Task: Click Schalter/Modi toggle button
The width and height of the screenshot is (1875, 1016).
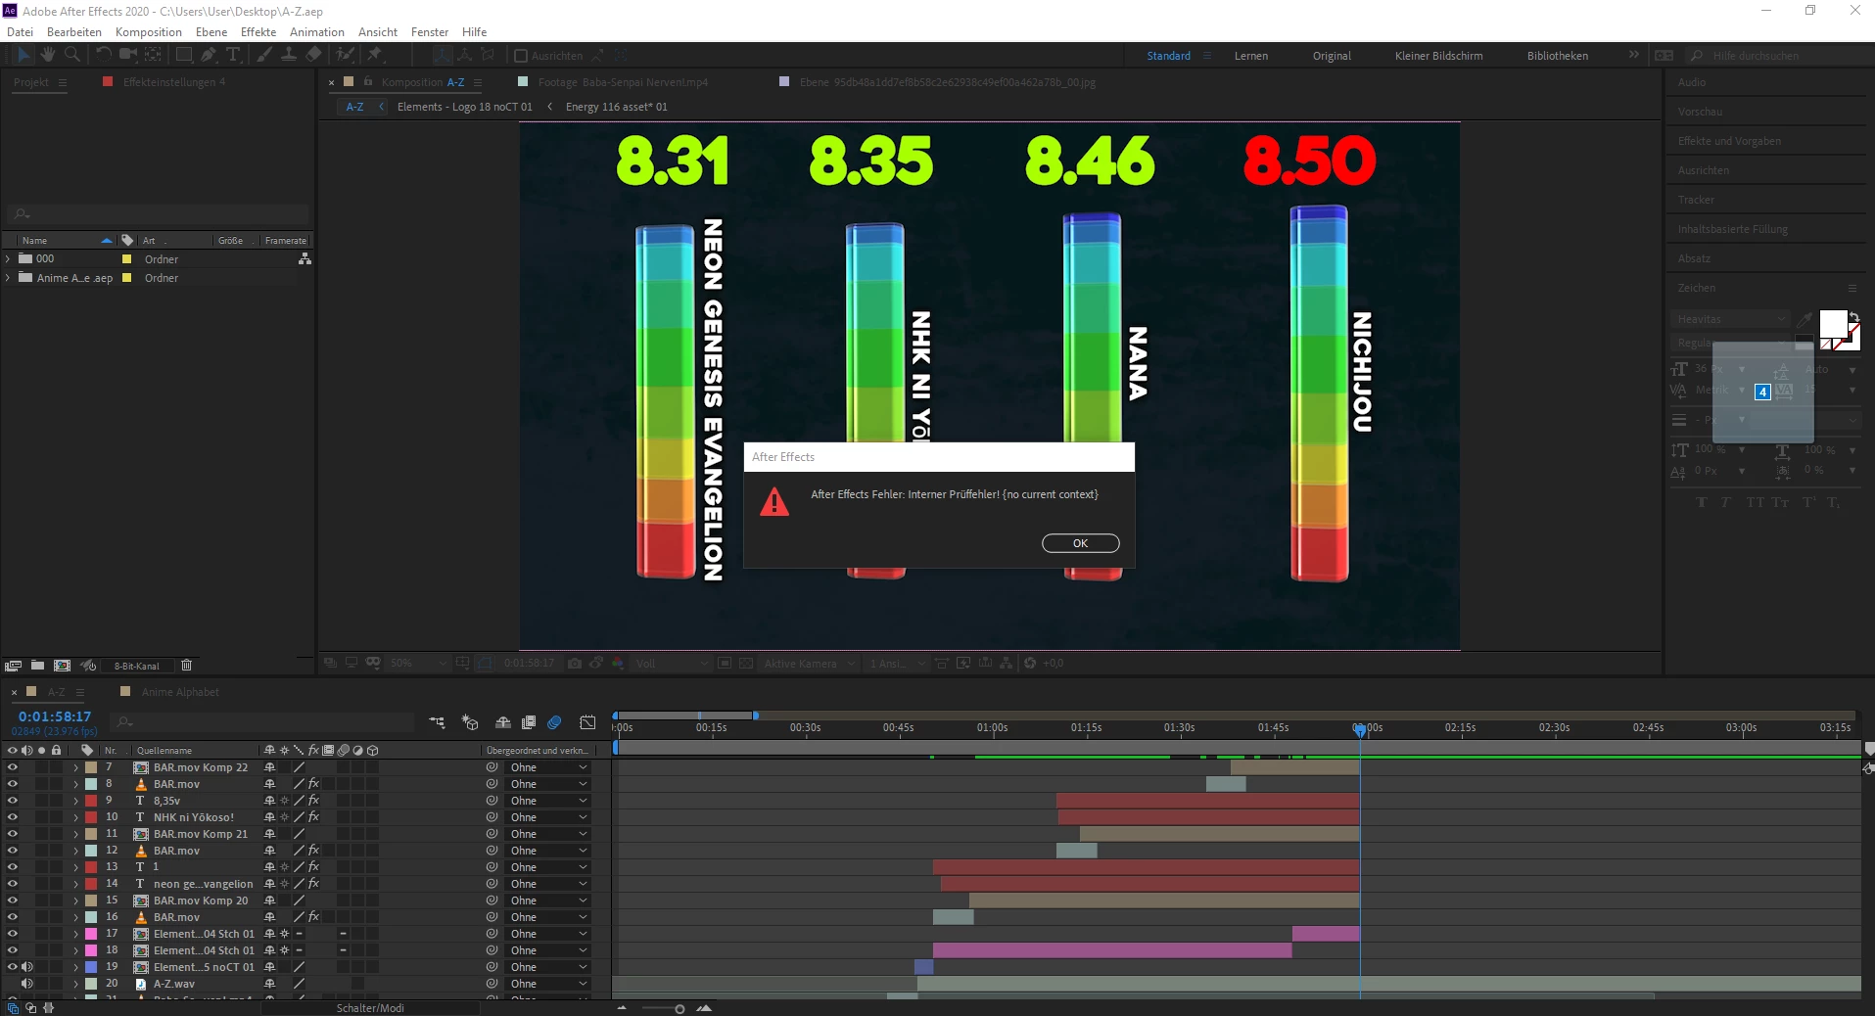Action: tap(370, 1008)
